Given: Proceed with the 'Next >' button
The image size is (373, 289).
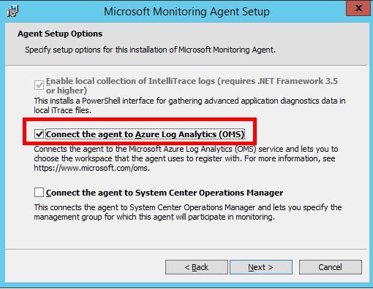Looking at the screenshot, I should coord(261,267).
